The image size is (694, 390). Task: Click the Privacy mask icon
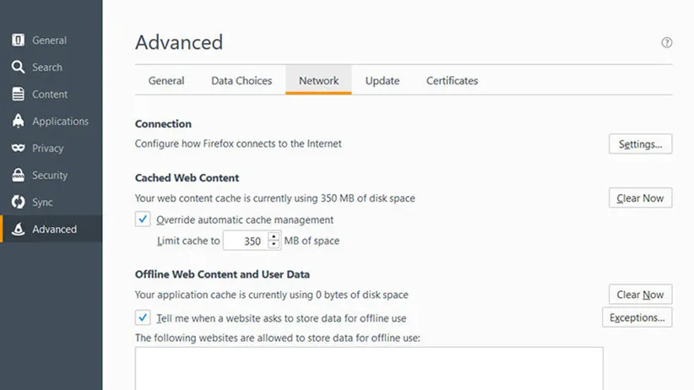pos(18,149)
